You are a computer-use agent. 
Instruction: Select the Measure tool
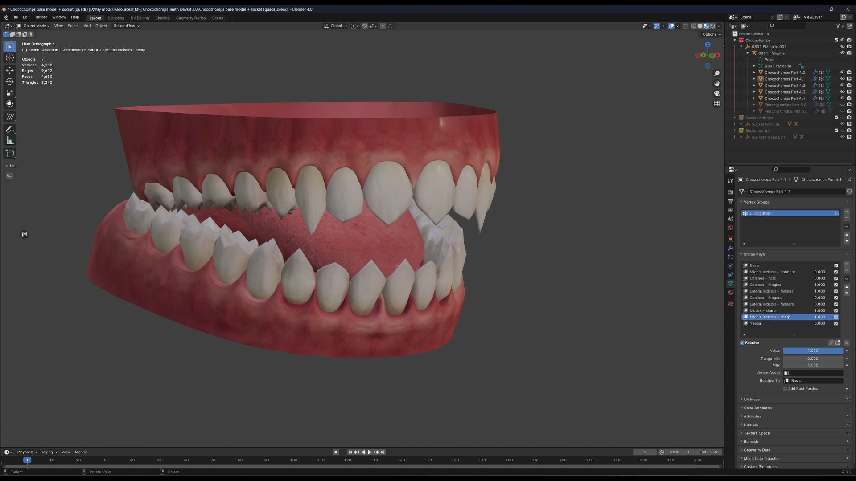point(10,141)
